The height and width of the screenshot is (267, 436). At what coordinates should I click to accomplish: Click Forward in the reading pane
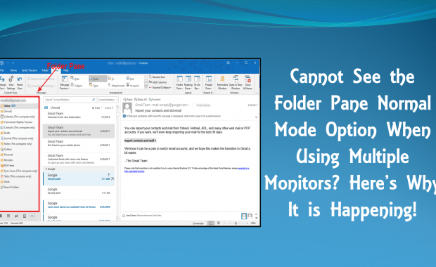155,99
